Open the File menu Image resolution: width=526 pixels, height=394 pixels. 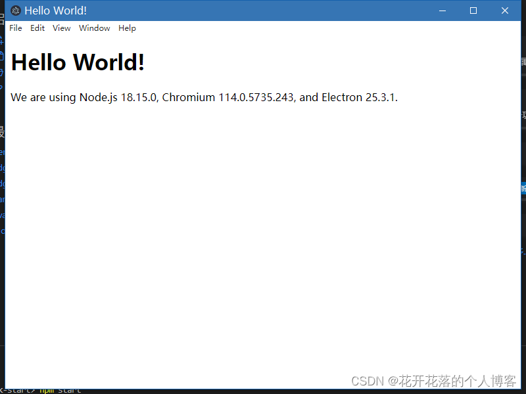point(16,28)
